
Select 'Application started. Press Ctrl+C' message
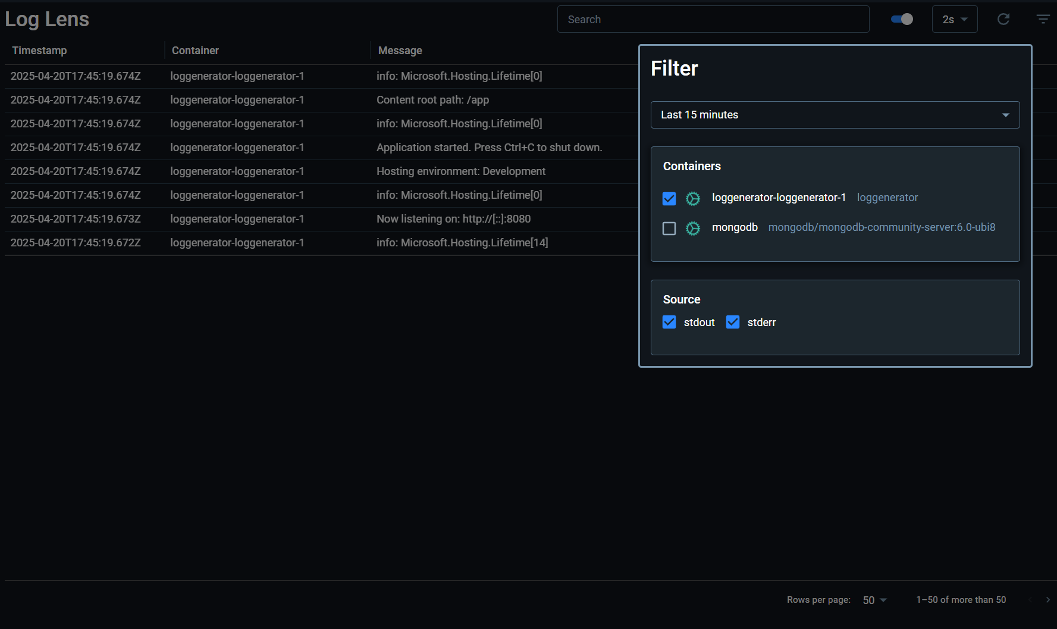point(489,148)
